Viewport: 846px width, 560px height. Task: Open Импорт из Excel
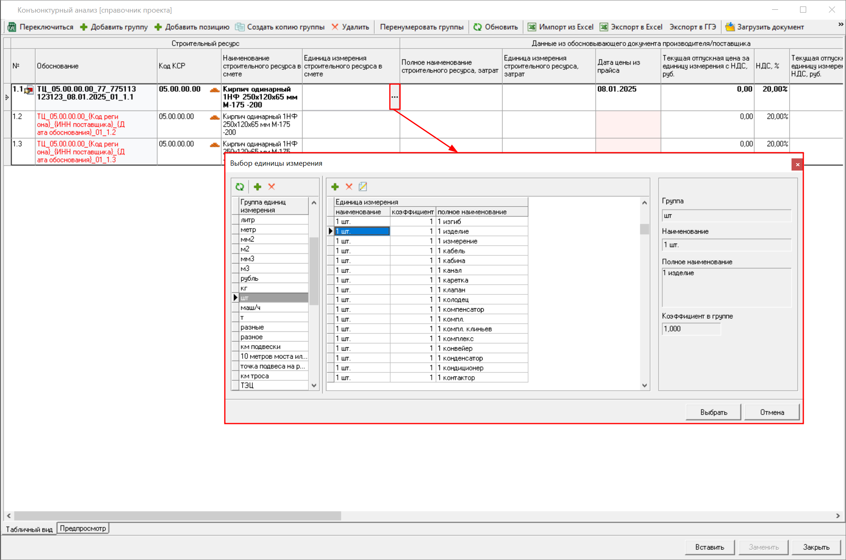point(560,27)
